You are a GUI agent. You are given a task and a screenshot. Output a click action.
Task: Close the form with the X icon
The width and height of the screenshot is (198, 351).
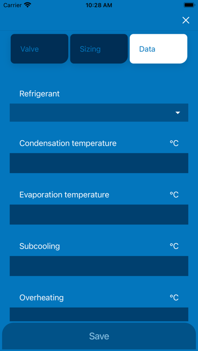click(x=186, y=20)
